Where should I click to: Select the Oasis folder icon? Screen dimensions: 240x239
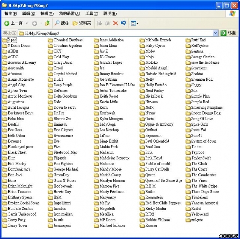click(x=142, y=119)
